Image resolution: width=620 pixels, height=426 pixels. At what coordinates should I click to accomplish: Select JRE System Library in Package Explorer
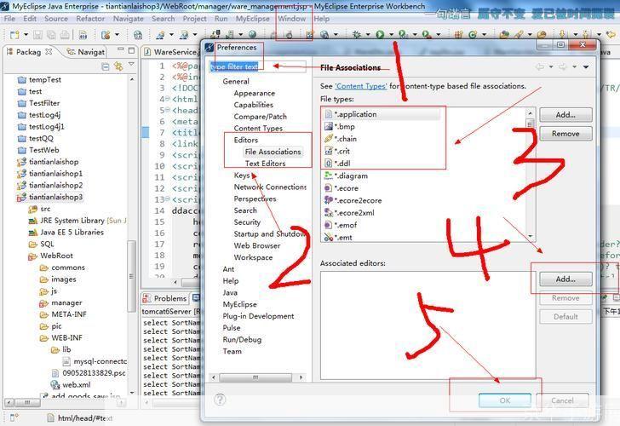[77, 221]
